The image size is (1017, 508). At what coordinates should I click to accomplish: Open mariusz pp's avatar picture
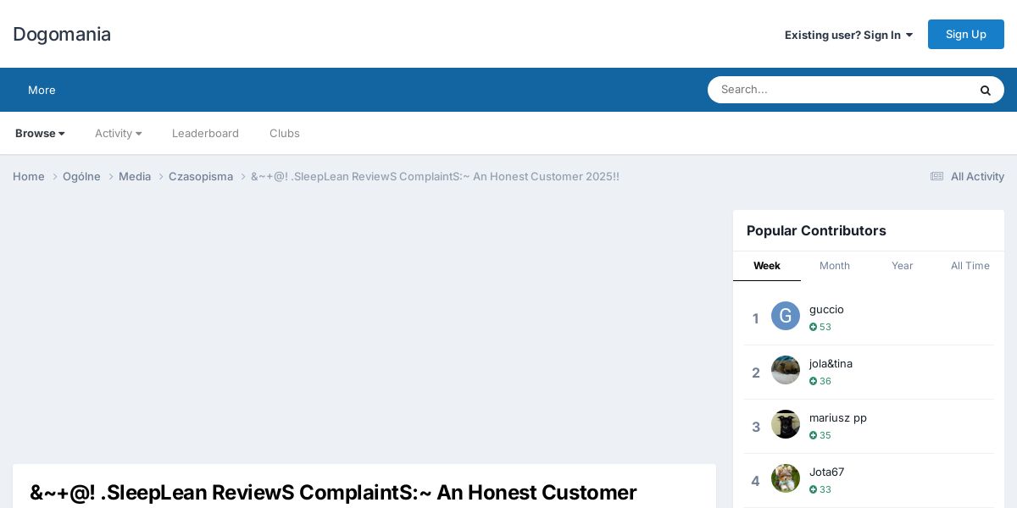[786, 424]
